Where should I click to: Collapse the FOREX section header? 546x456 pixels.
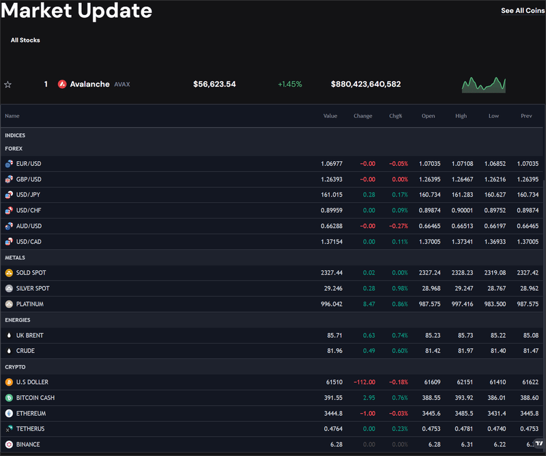14,149
